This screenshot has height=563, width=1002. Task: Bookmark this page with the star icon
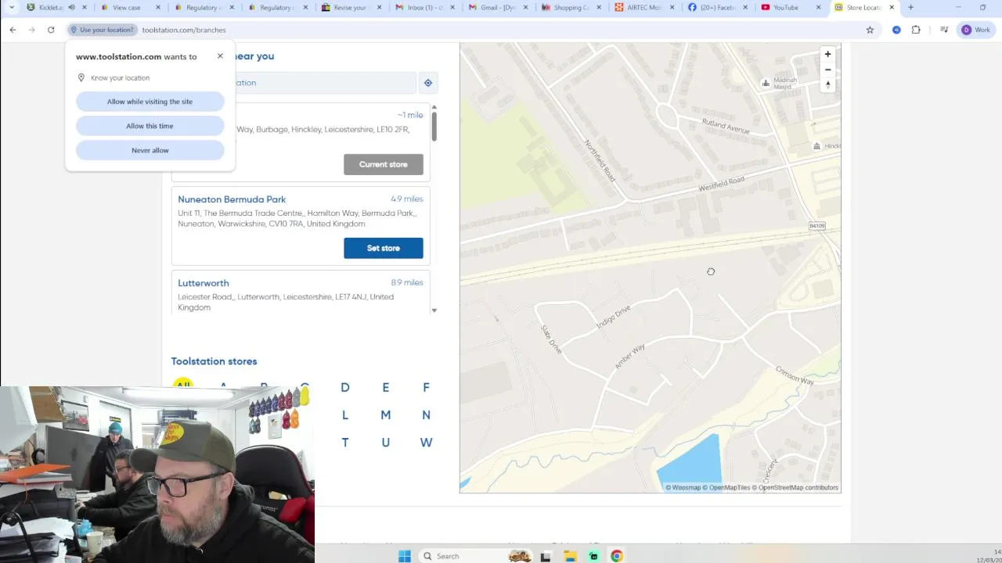tap(870, 30)
